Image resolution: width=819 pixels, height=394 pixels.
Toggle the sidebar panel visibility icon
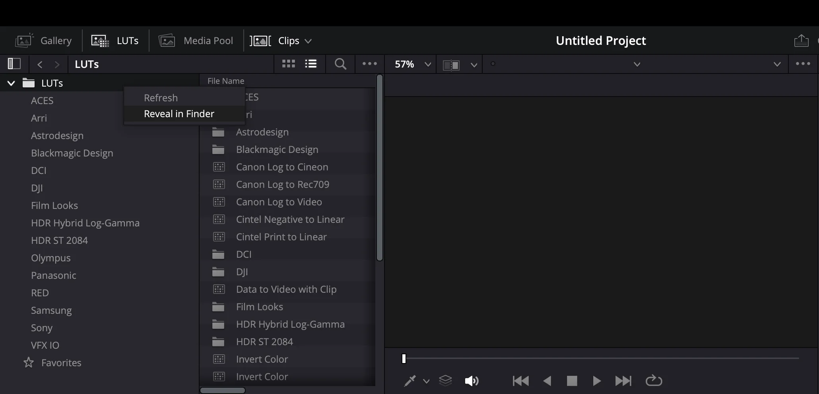[x=14, y=64]
